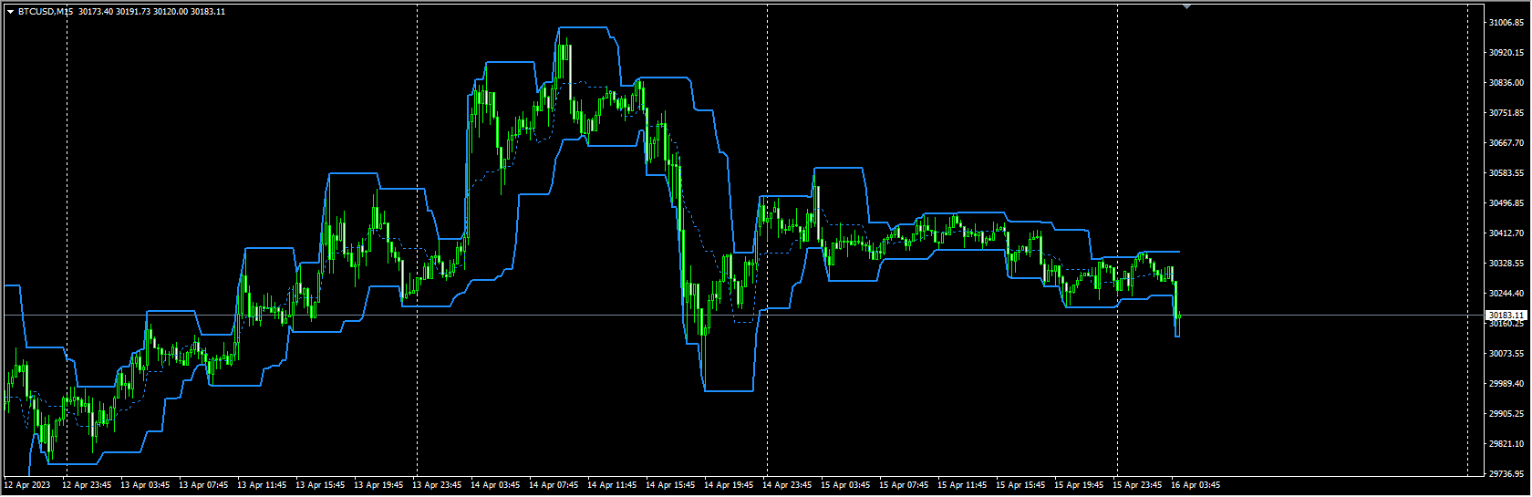Click the 13 Apr 23:45 time label
Viewport: 1532px width, 497px height.
tap(437, 485)
